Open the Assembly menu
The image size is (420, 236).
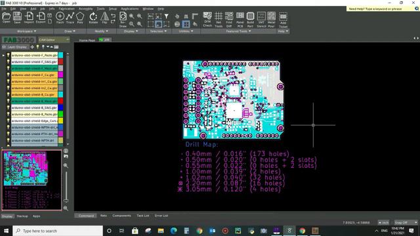pyautogui.click(x=86, y=9)
